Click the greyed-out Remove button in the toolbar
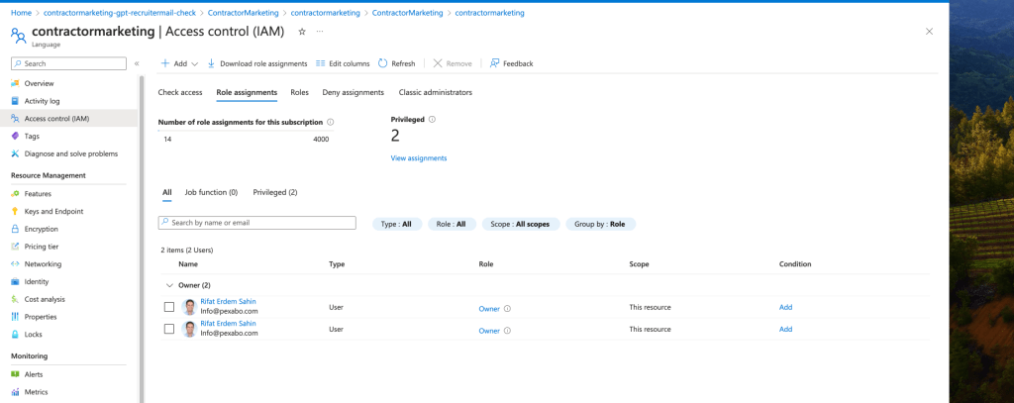The image size is (1014, 403). pyautogui.click(x=453, y=63)
